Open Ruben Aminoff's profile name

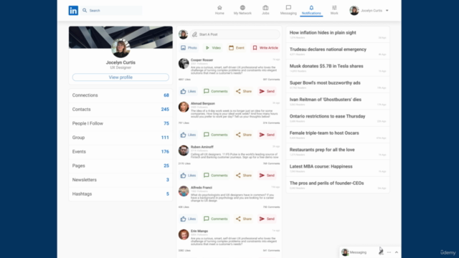[202, 147]
